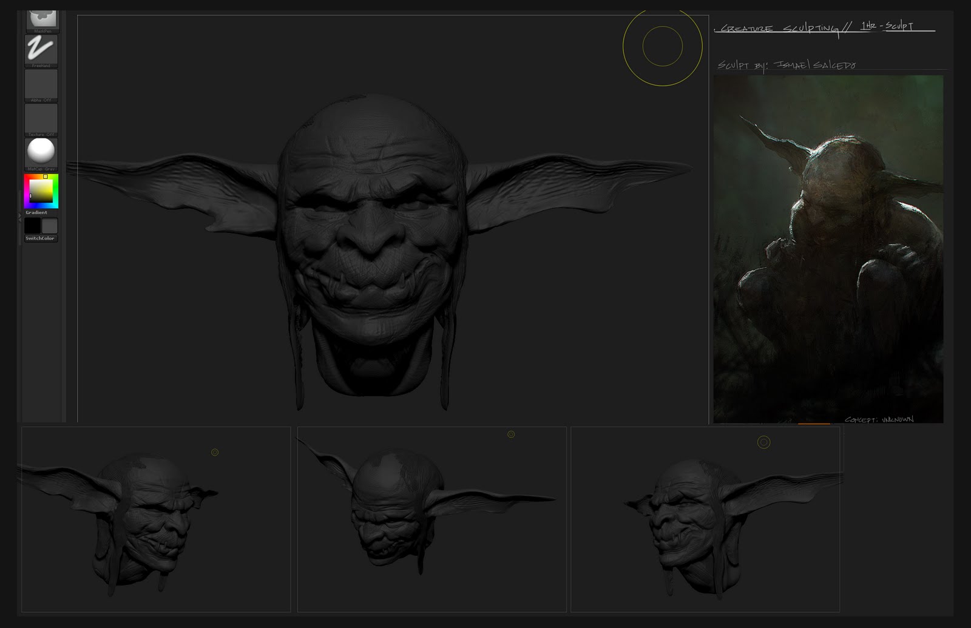This screenshot has width=971, height=628.
Task: Toggle the Gradient button
Action: (36, 212)
